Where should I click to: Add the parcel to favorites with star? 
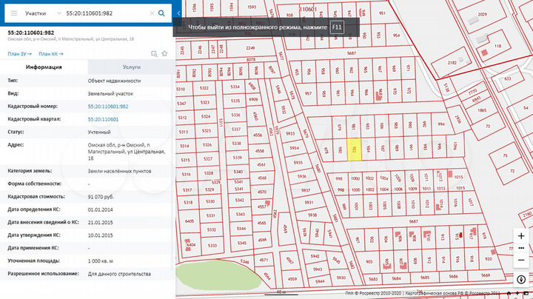tap(163, 53)
